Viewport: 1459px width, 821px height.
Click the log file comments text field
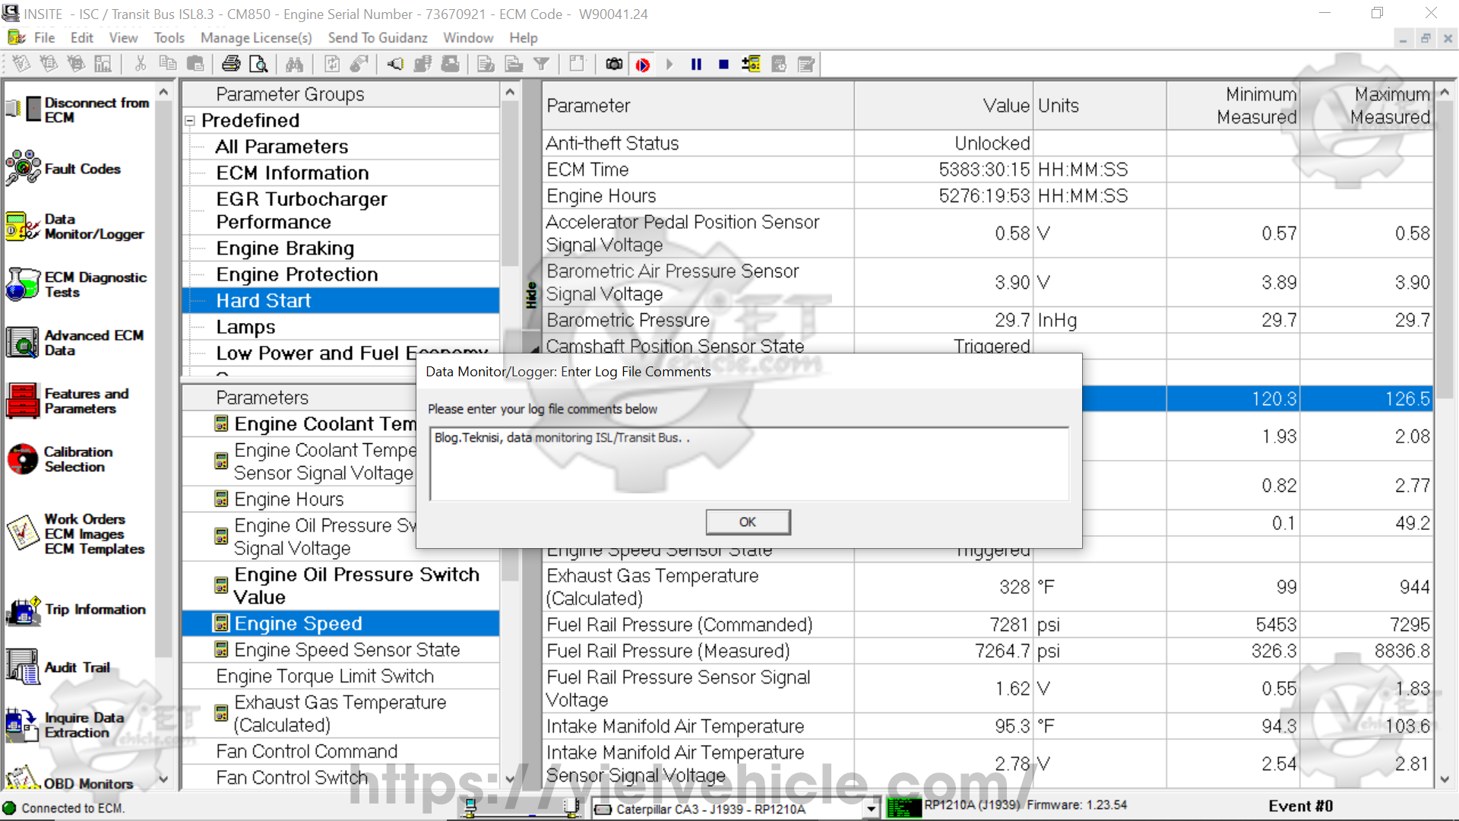[748, 464]
